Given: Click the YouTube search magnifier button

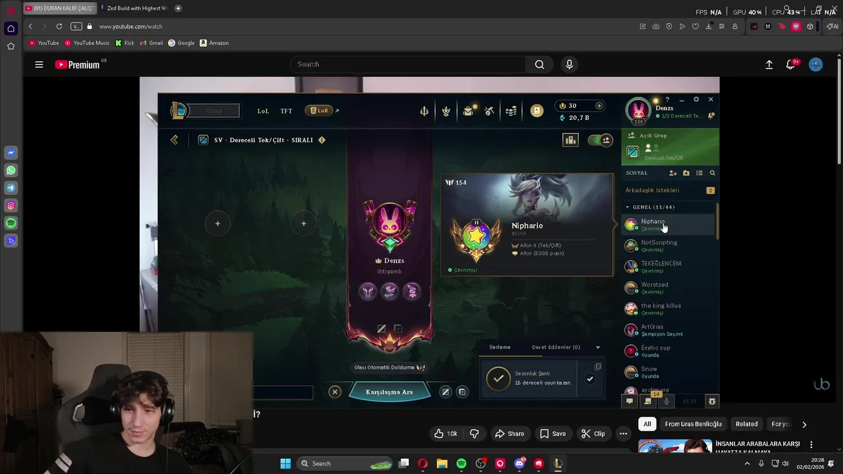Looking at the screenshot, I should tap(539, 65).
